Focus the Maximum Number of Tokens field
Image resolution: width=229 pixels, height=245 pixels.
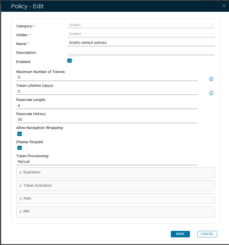coord(107,77)
